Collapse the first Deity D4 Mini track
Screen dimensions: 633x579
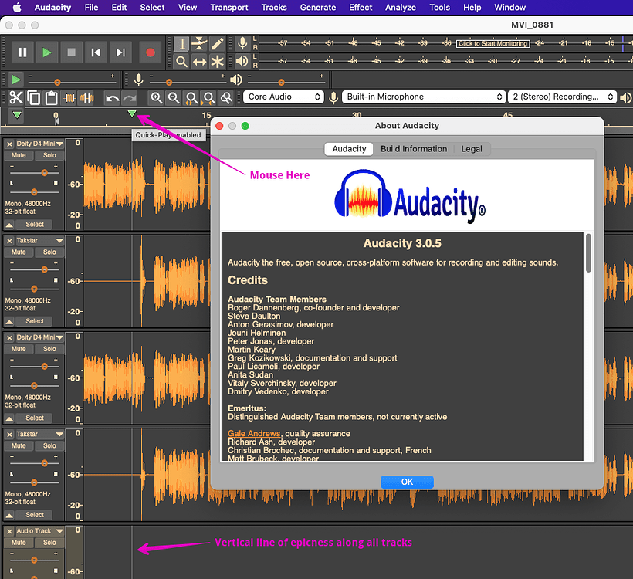coord(9,225)
